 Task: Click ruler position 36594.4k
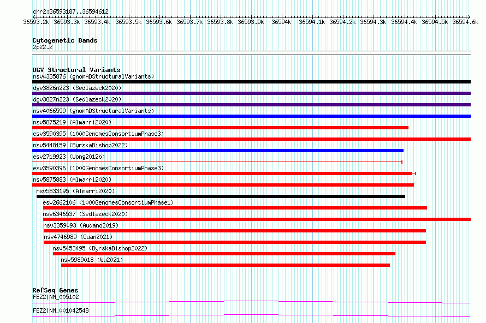click(404, 22)
